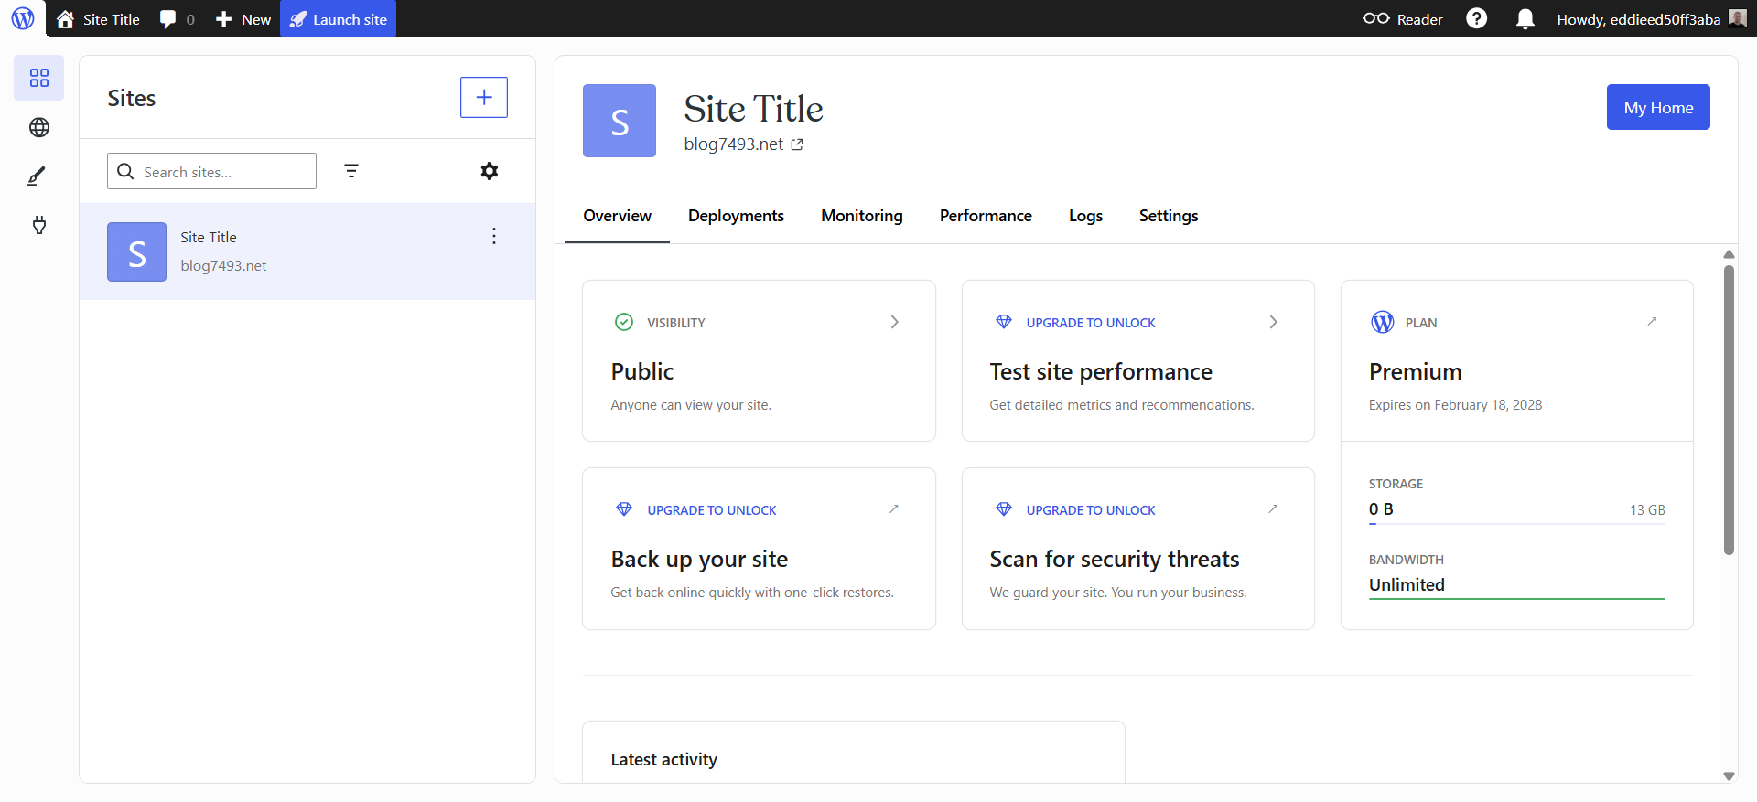Open the Domains globe icon in sidebar
This screenshot has height=802, width=1757.
[39, 127]
